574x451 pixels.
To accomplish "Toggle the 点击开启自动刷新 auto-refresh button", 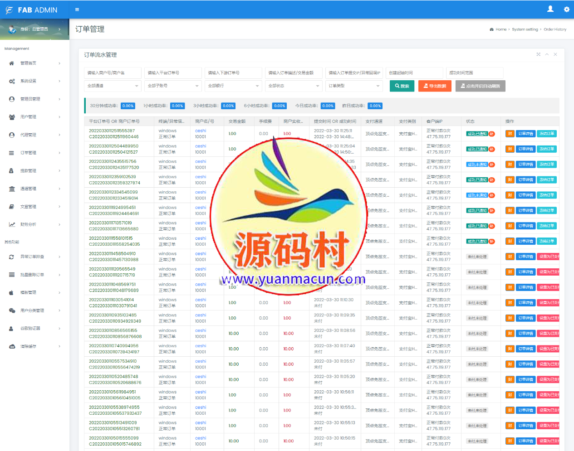I will point(480,86).
